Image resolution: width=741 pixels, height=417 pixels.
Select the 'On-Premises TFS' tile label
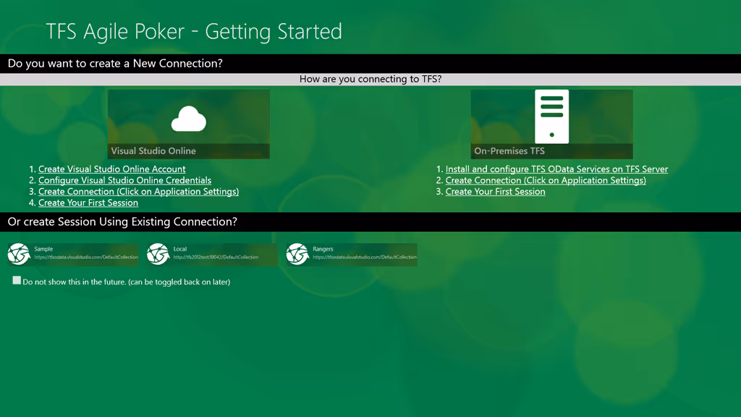pyautogui.click(x=509, y=151)
